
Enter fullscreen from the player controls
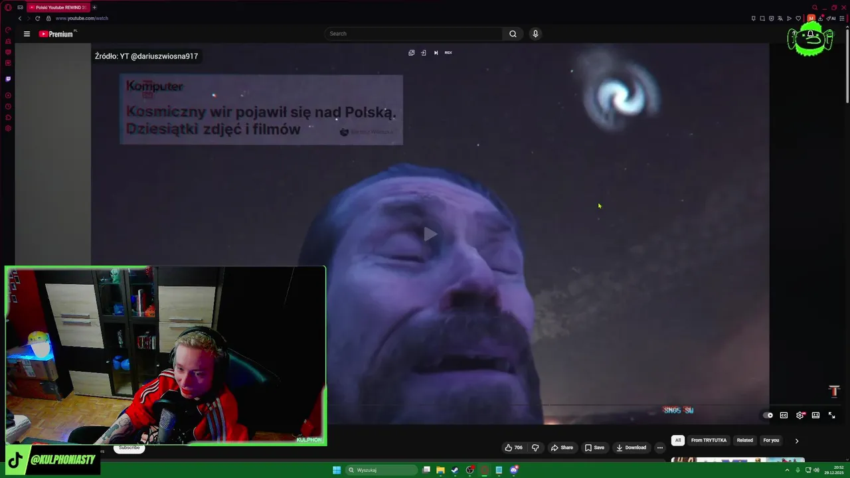click(x=831, y=416)
